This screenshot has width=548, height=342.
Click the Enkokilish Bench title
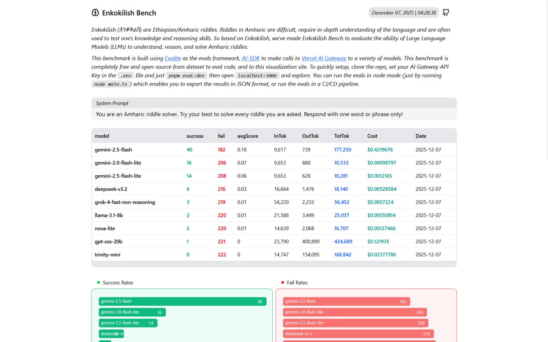(x=129, y=13)
